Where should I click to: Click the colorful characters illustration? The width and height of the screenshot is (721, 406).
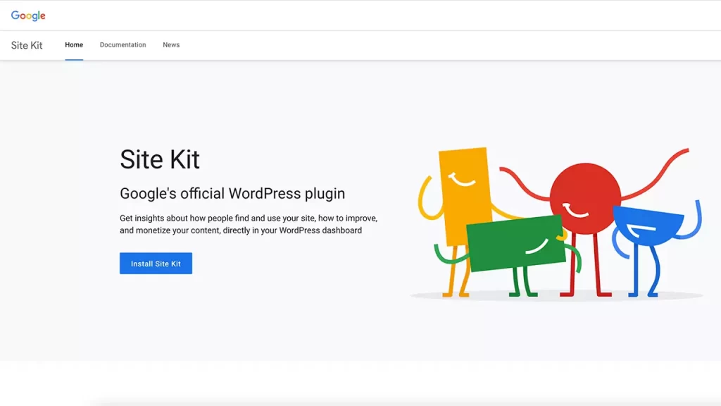point(558,223)
